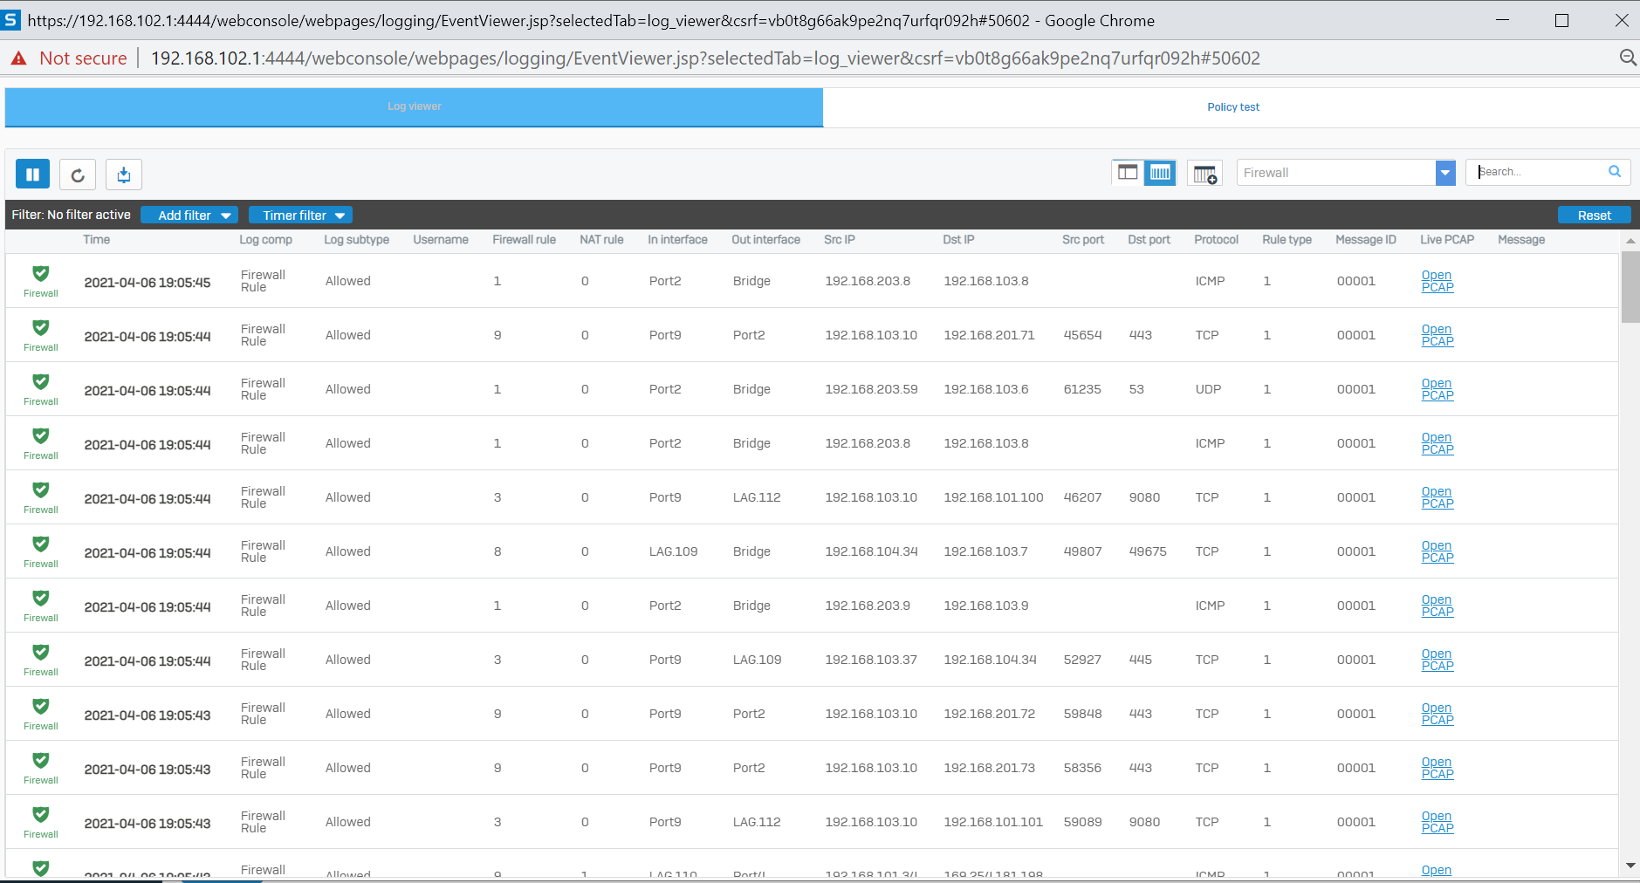
Task: Pause the live log updates
Action: [x=32, y=175]
